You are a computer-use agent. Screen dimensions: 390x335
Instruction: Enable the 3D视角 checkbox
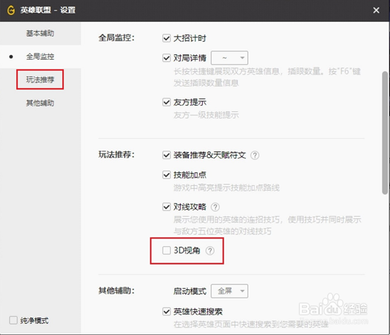166,250
